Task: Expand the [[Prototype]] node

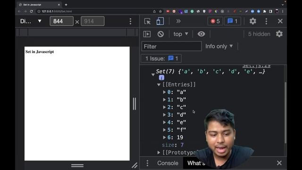Action: click(159, 153)
